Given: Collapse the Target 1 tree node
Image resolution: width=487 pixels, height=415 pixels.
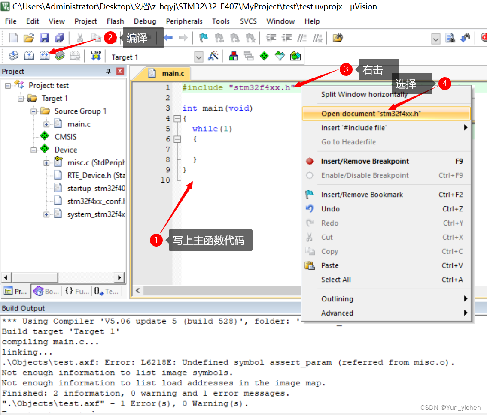Looking at the screenshot, I should 21,99.
